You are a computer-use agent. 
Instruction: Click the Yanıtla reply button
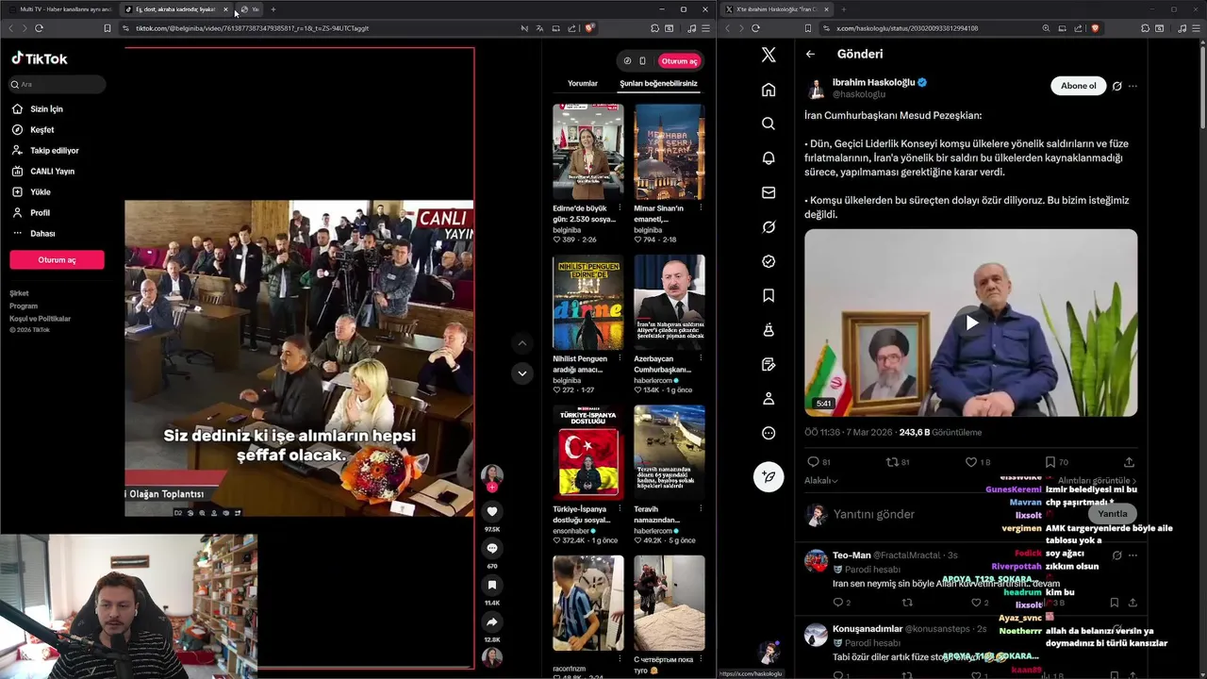(x=1112, y=514)
